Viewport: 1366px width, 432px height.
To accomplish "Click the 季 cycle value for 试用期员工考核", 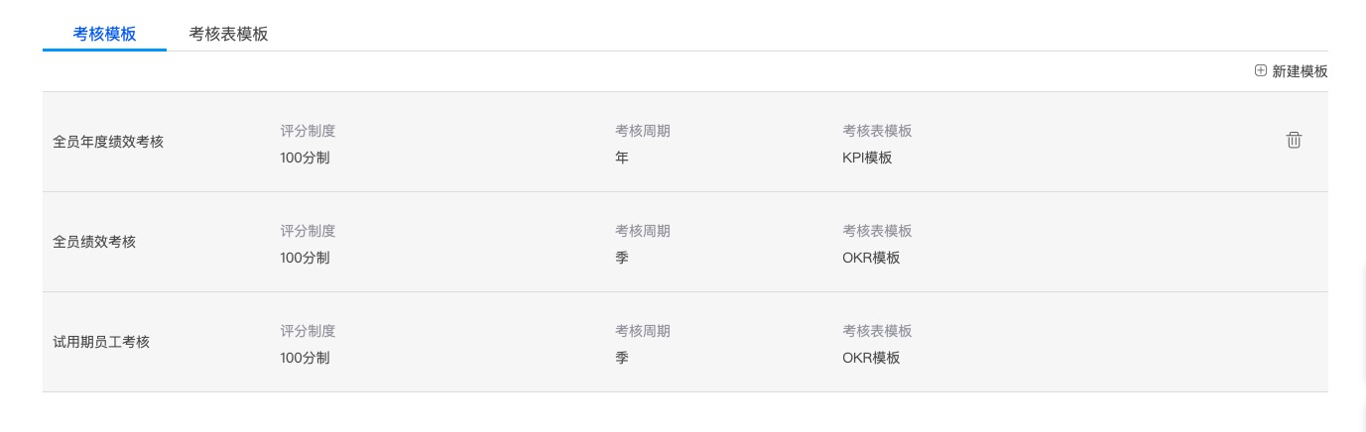I will (x=622, y=358).
